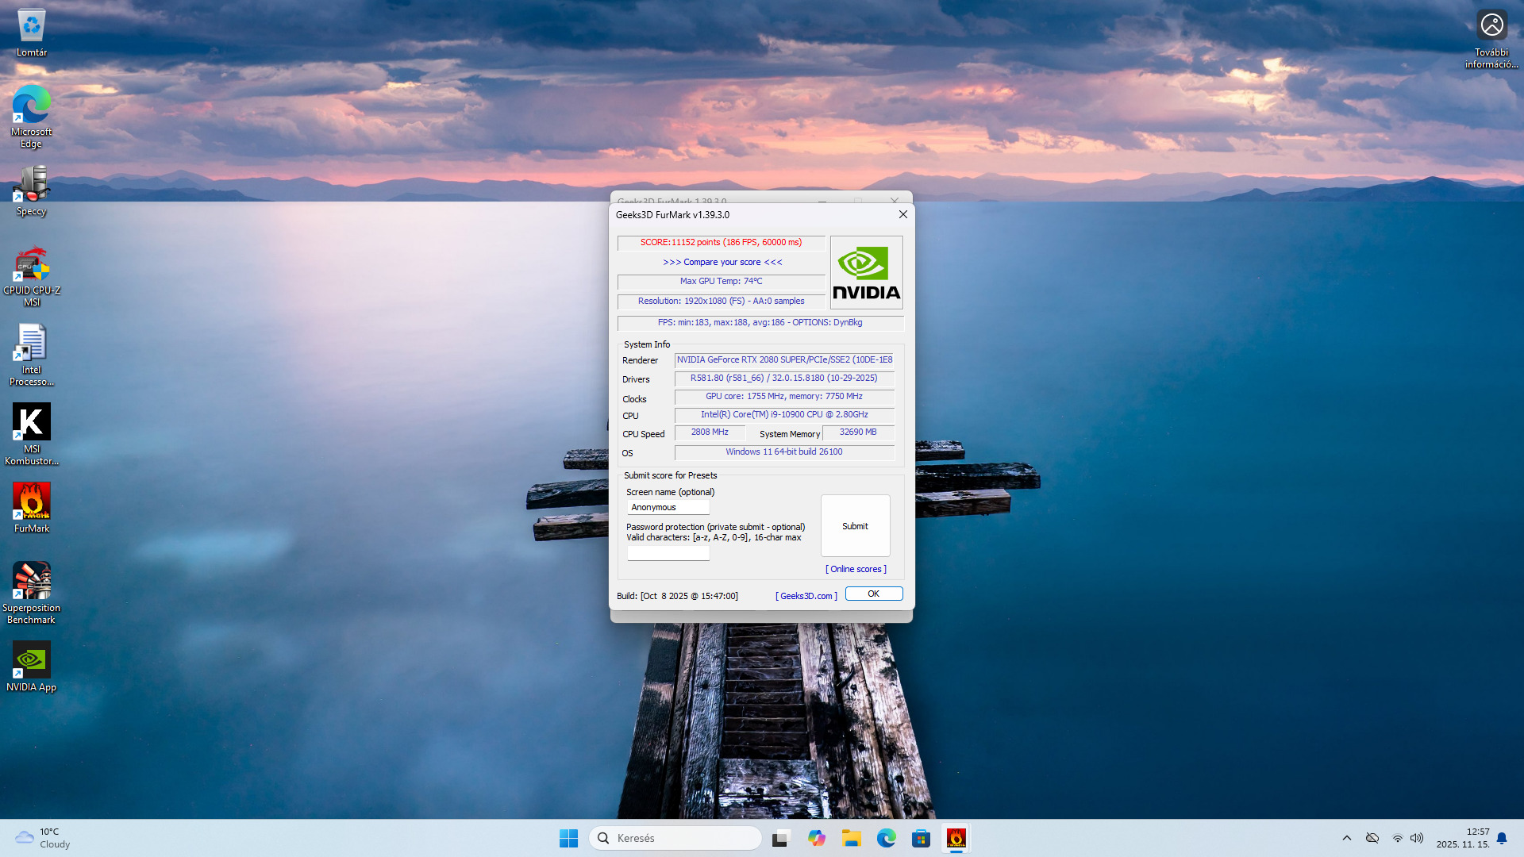Open the Compare your score link
Screen dimensions: 1524x857
pos(721,262)
